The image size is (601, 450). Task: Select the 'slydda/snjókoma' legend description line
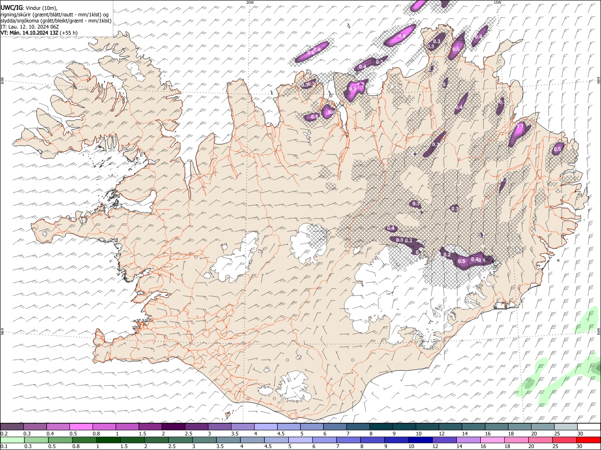(x=56, y=21)
